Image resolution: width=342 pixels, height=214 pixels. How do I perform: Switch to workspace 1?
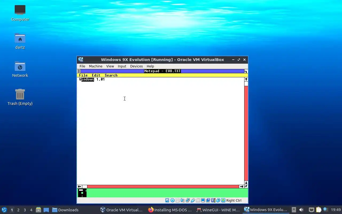pyautogui.click(x=12, y=210)
